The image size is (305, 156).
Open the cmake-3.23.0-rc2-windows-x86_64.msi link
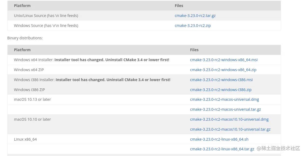click(223, 60)
